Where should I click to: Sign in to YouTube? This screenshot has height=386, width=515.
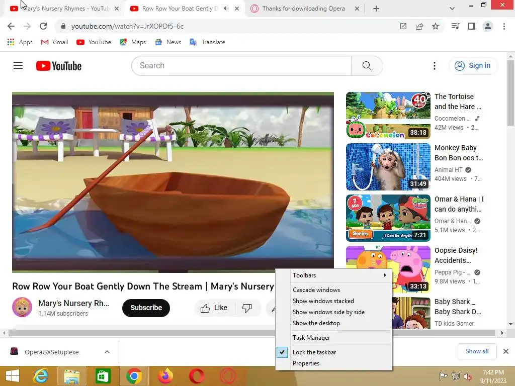473,66
